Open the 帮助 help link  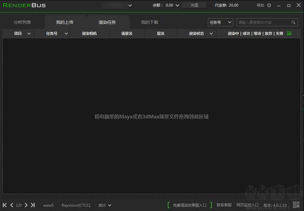pyautogui.click(x=260, y=6)
